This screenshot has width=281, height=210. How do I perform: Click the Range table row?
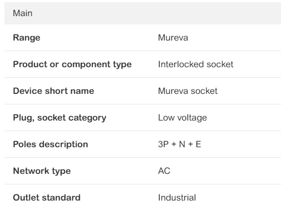click(142, 38)
